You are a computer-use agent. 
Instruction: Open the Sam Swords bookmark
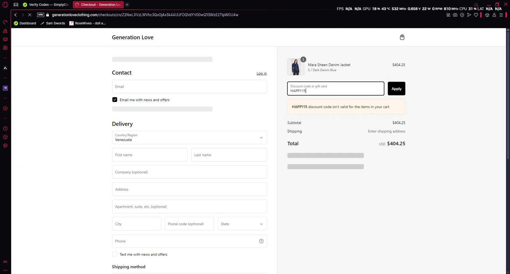point(53,23)
